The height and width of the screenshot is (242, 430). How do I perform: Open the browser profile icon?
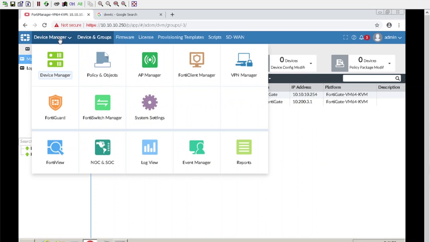click(389, 25)
